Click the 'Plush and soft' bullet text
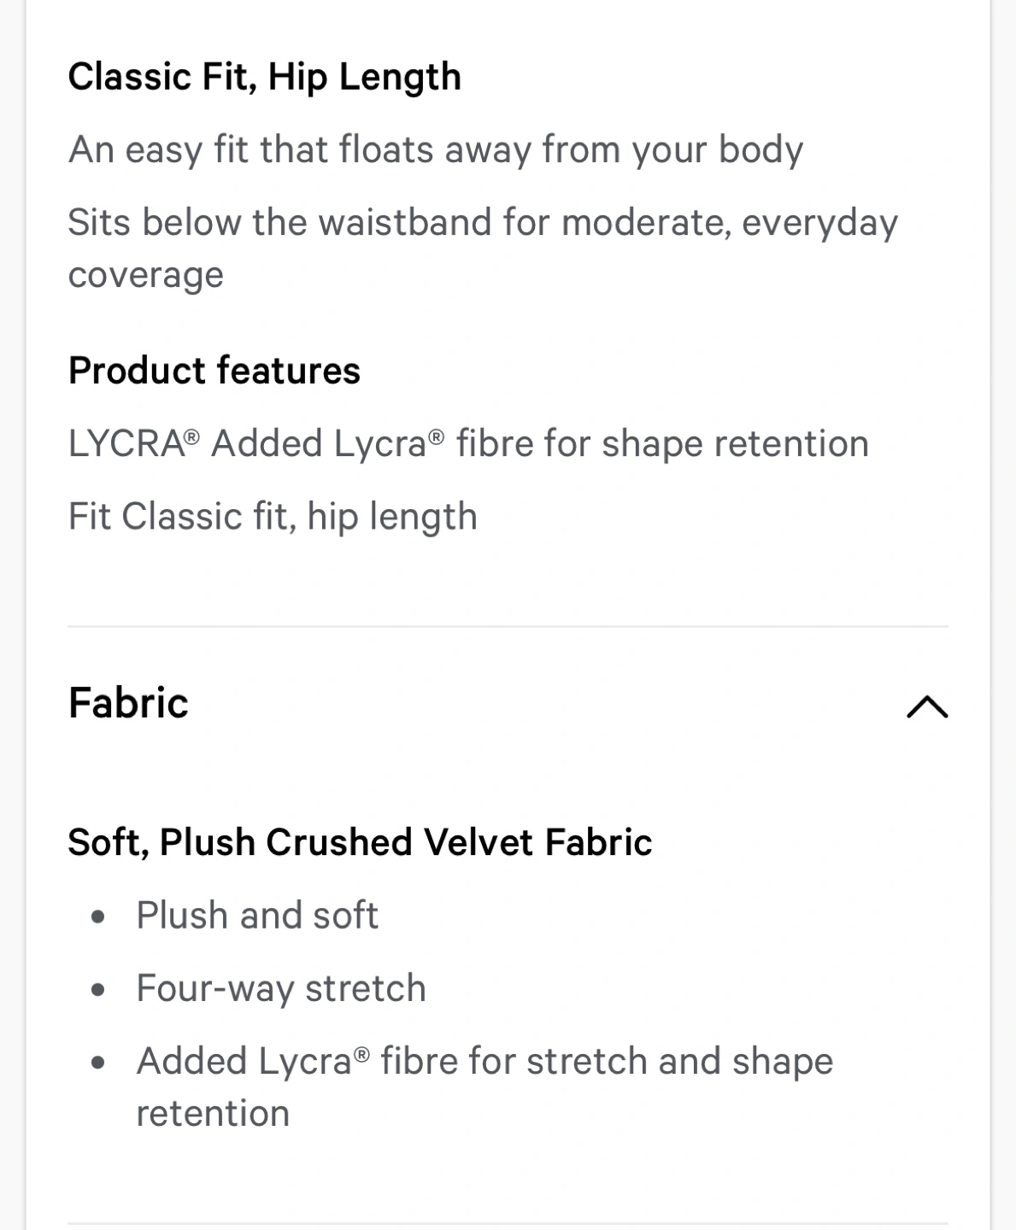The width and height of the screenshot is (1016, 1230). [256, 916]
